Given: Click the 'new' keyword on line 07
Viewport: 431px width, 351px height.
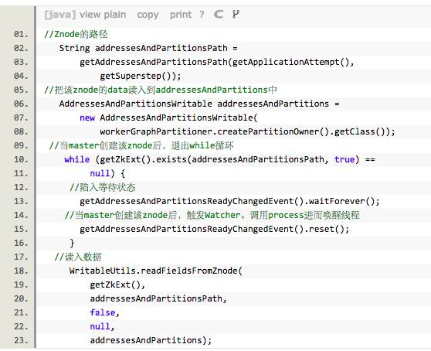Looking at the screenshot, I should tap(87, 118).
